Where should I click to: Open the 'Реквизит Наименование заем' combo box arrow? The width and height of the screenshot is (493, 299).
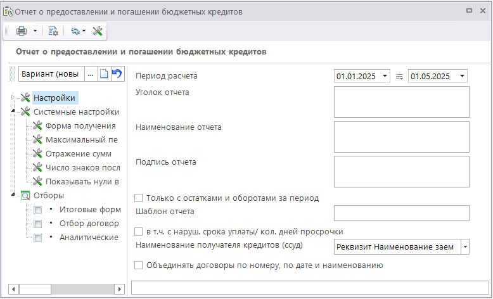465,246
